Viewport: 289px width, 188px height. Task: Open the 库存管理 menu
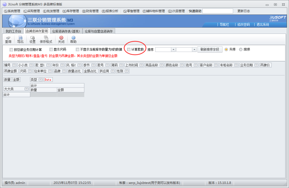[x=71, y=11]
